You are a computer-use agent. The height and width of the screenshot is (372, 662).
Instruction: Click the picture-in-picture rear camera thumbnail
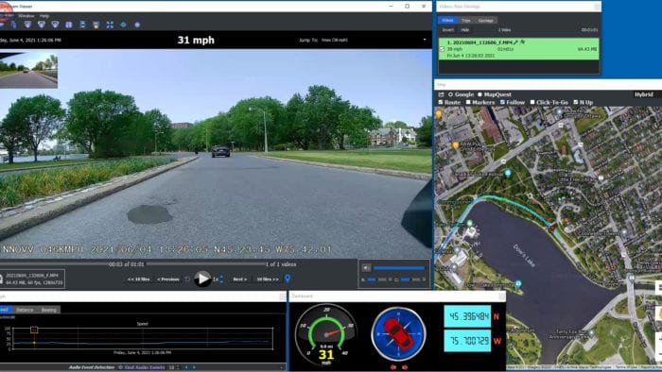click(x=28, y=71)
